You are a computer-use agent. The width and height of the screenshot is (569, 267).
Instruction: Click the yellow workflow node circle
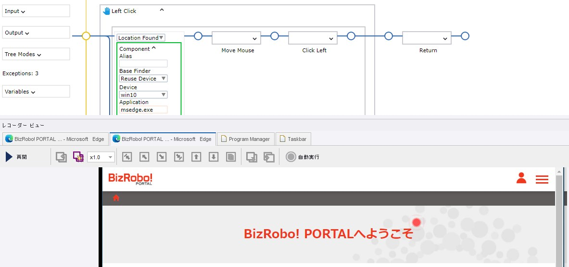click(x=86, y=36)
